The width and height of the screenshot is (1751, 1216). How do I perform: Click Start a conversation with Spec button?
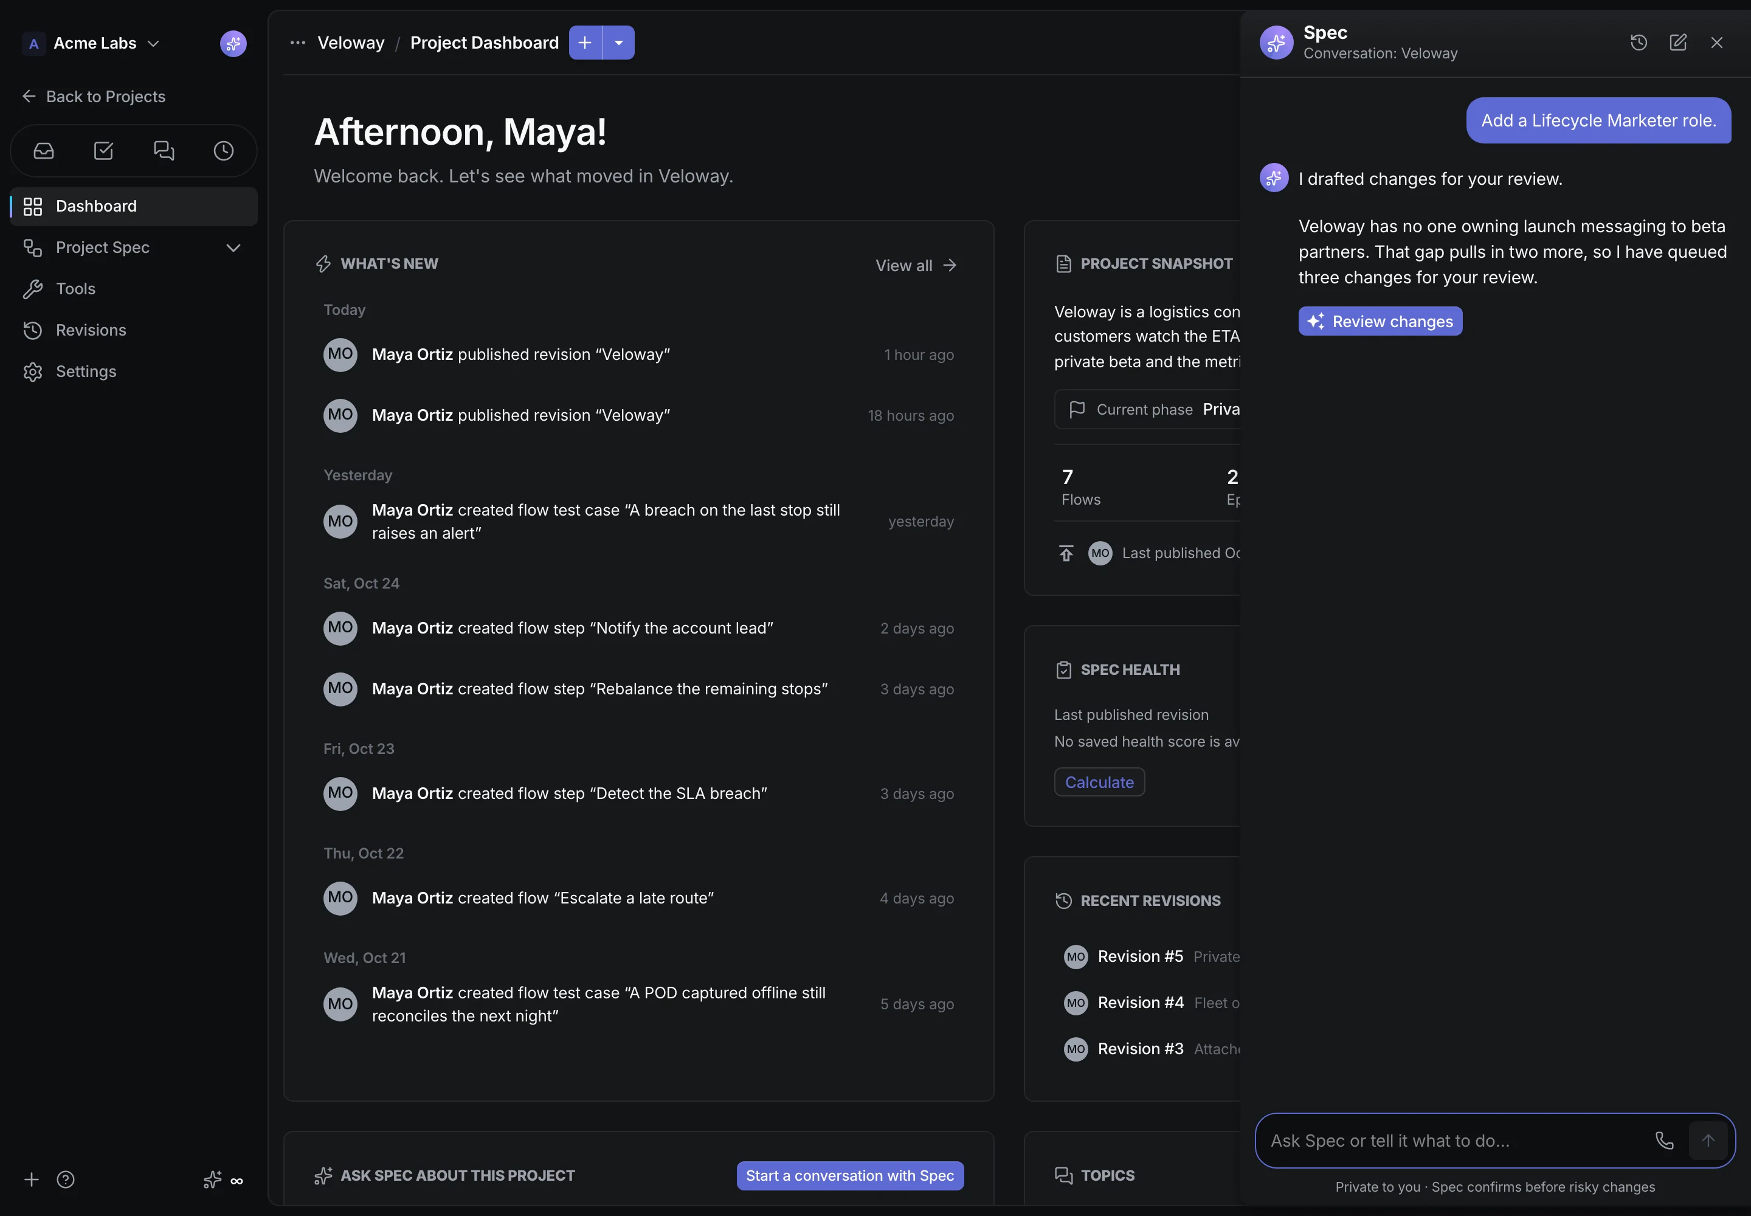click(x=849, y=1176)
